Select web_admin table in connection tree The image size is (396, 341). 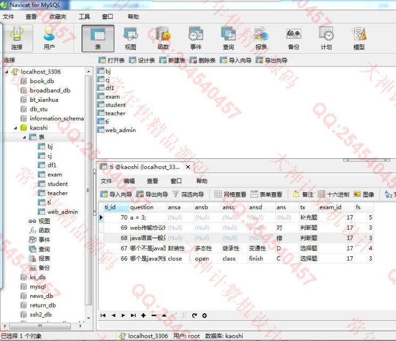coord(62,212)
